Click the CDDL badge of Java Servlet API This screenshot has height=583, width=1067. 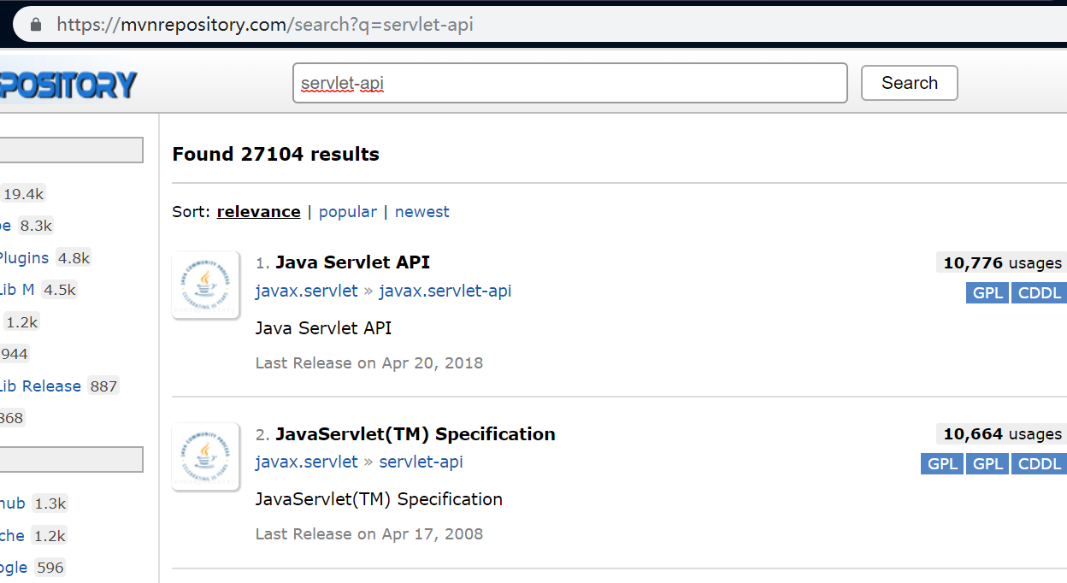[1039, 293]
